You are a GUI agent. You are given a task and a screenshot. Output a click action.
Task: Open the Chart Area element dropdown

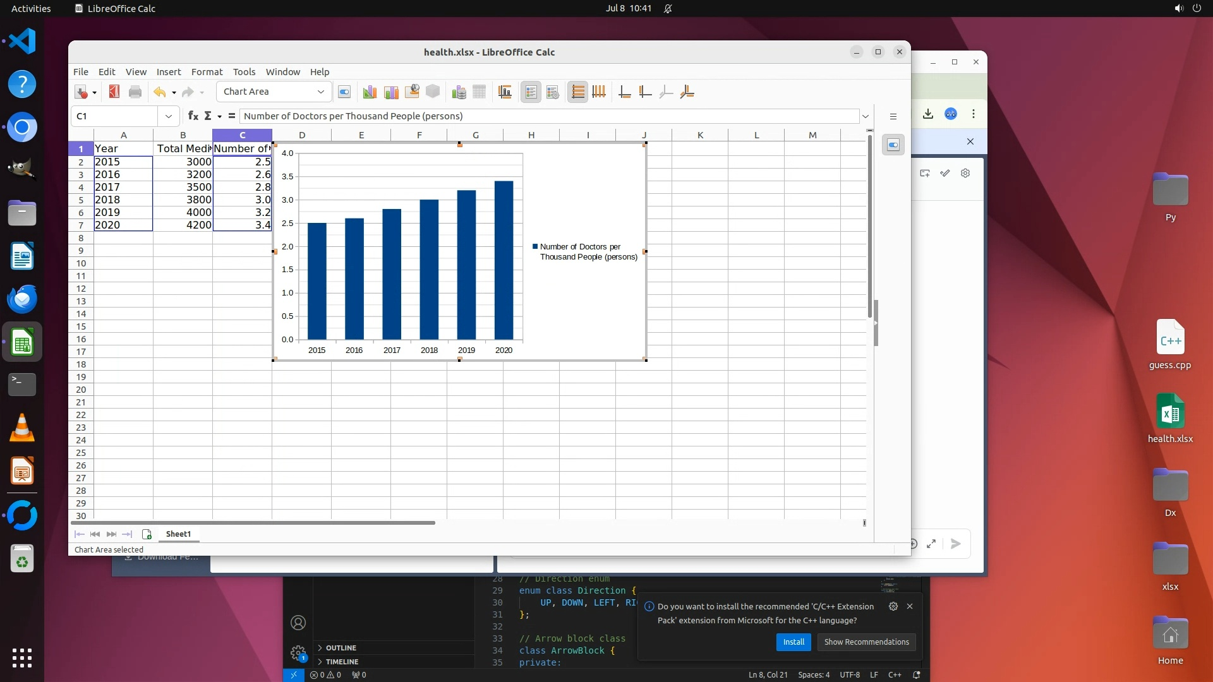click(x=320, y=92)
